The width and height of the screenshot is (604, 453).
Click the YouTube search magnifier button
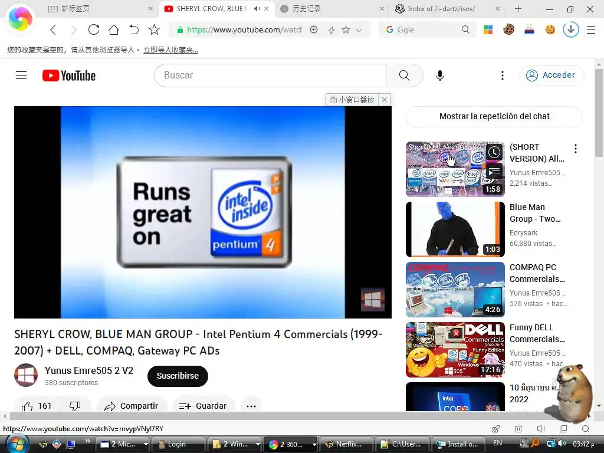click(405, 75)
